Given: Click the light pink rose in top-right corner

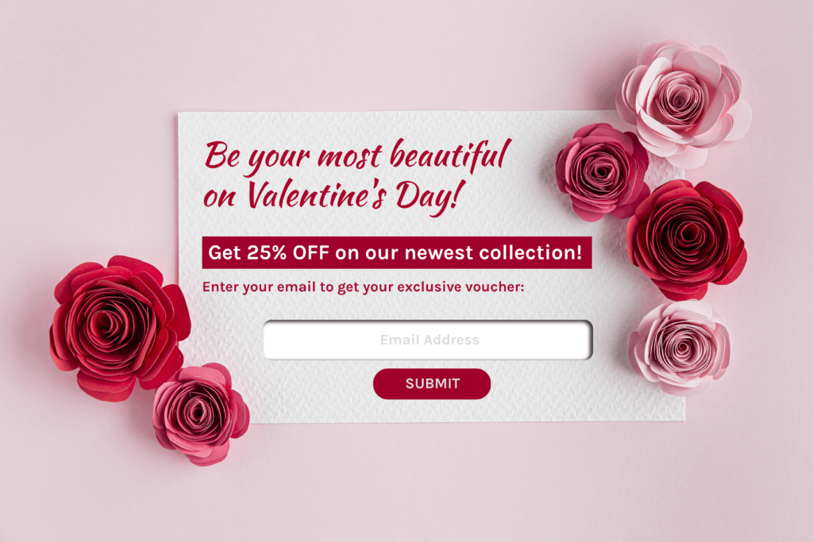Looking at the screenshot, I should tap(684, 102).
